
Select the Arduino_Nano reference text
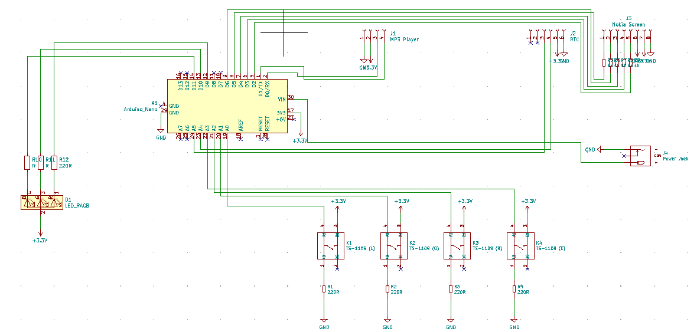click(140, 110)
